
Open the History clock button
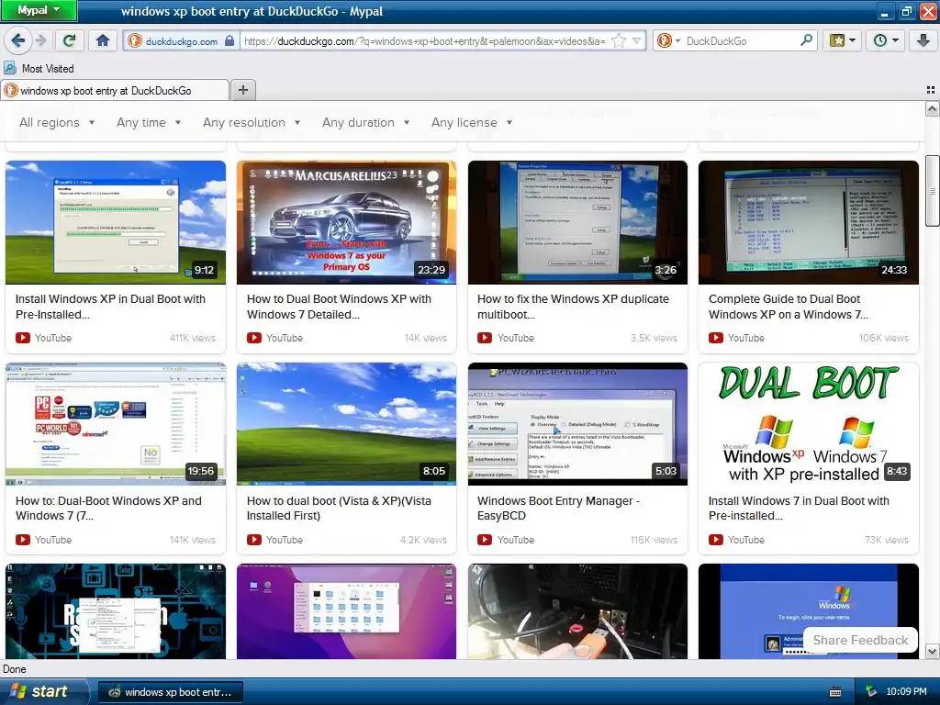pos(886,40)
